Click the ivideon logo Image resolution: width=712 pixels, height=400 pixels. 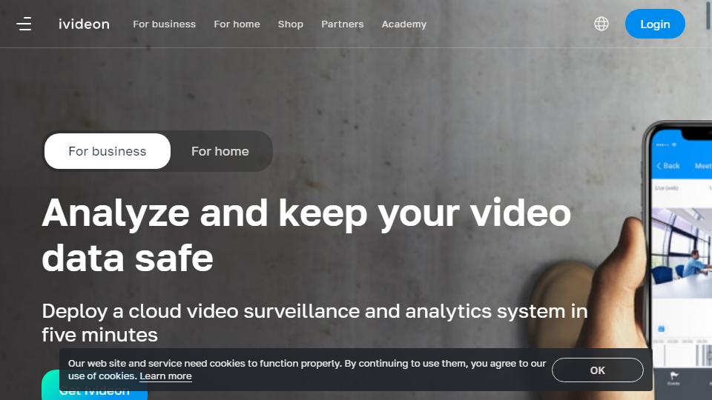tap(84, 24)
